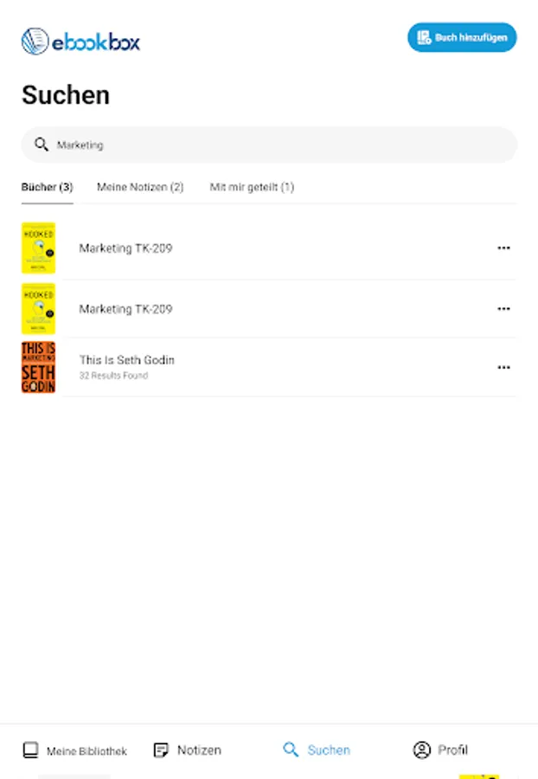
Task: Open options menu for This Is Seth Godin
Action: point(503,367)
